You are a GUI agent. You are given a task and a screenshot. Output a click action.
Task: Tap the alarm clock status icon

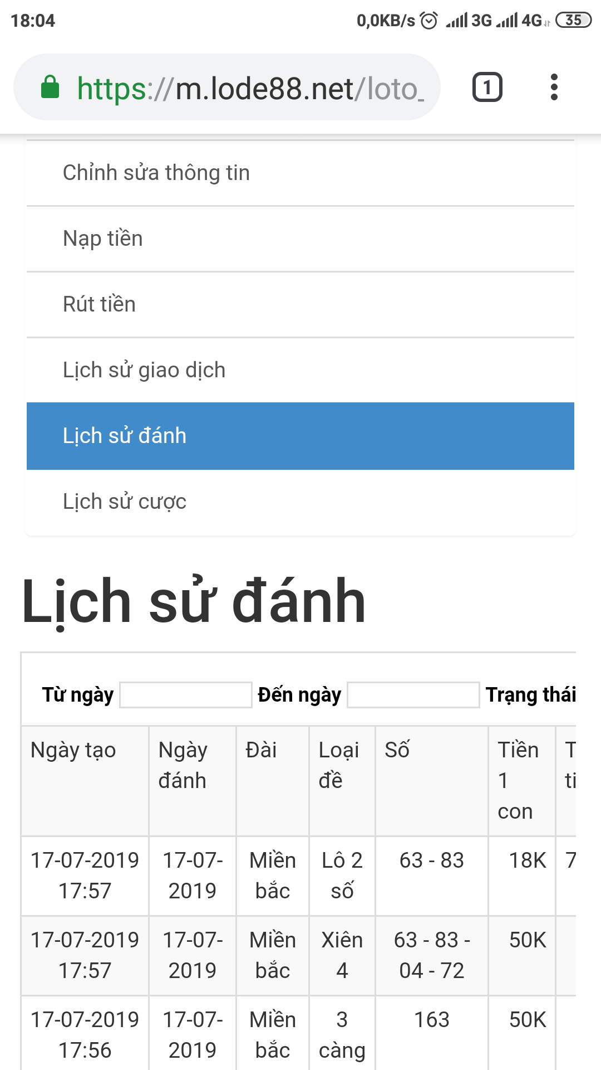[429, 21]
